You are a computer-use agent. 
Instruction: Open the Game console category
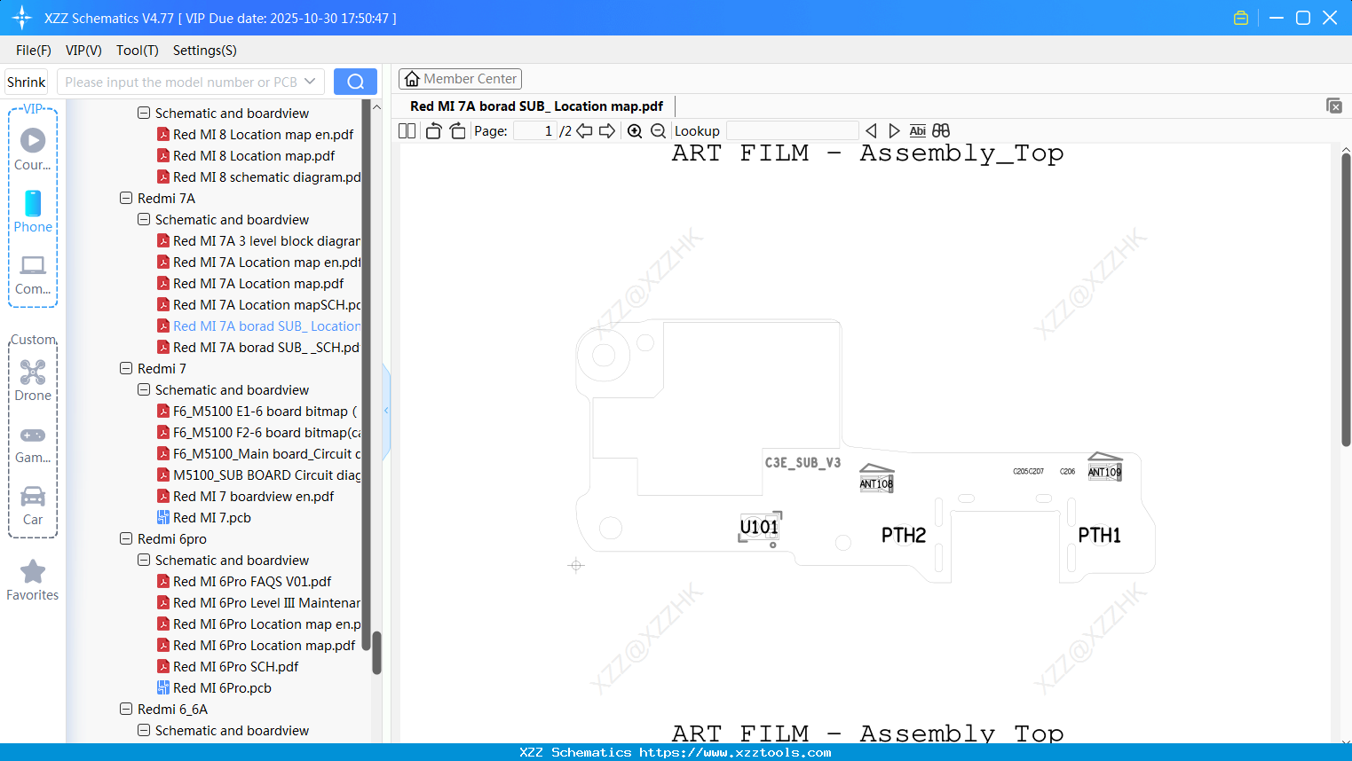click(33, 443)
